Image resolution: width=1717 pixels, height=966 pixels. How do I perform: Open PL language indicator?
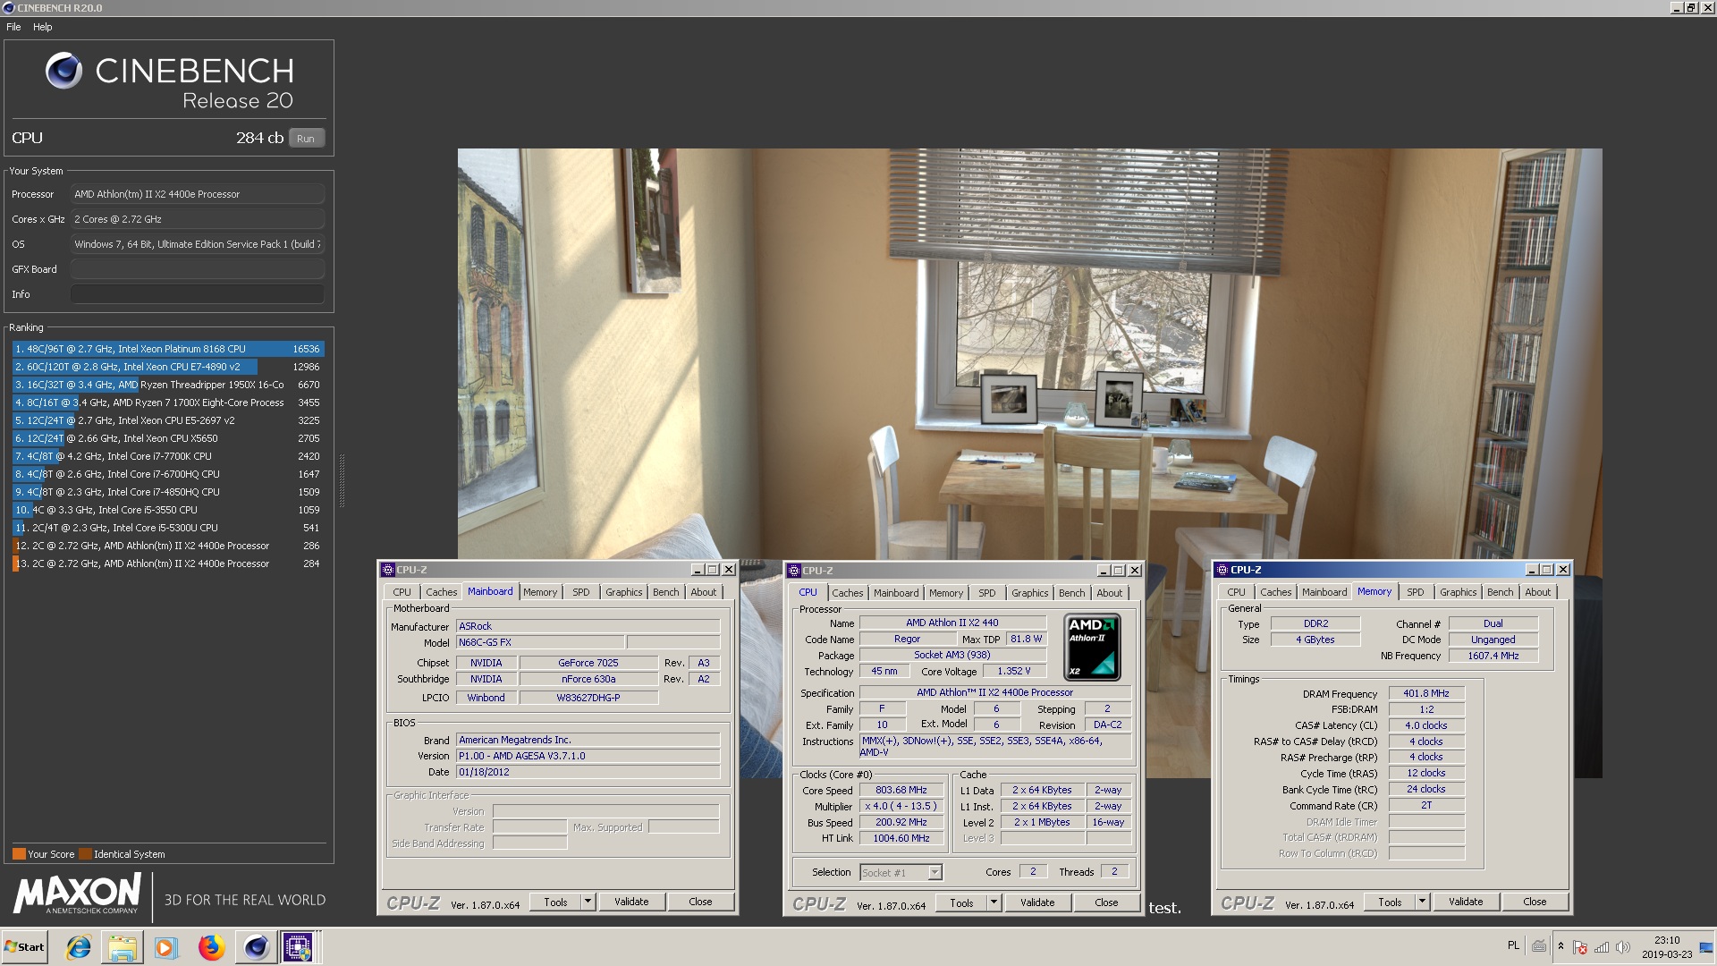coord(1513,945)
